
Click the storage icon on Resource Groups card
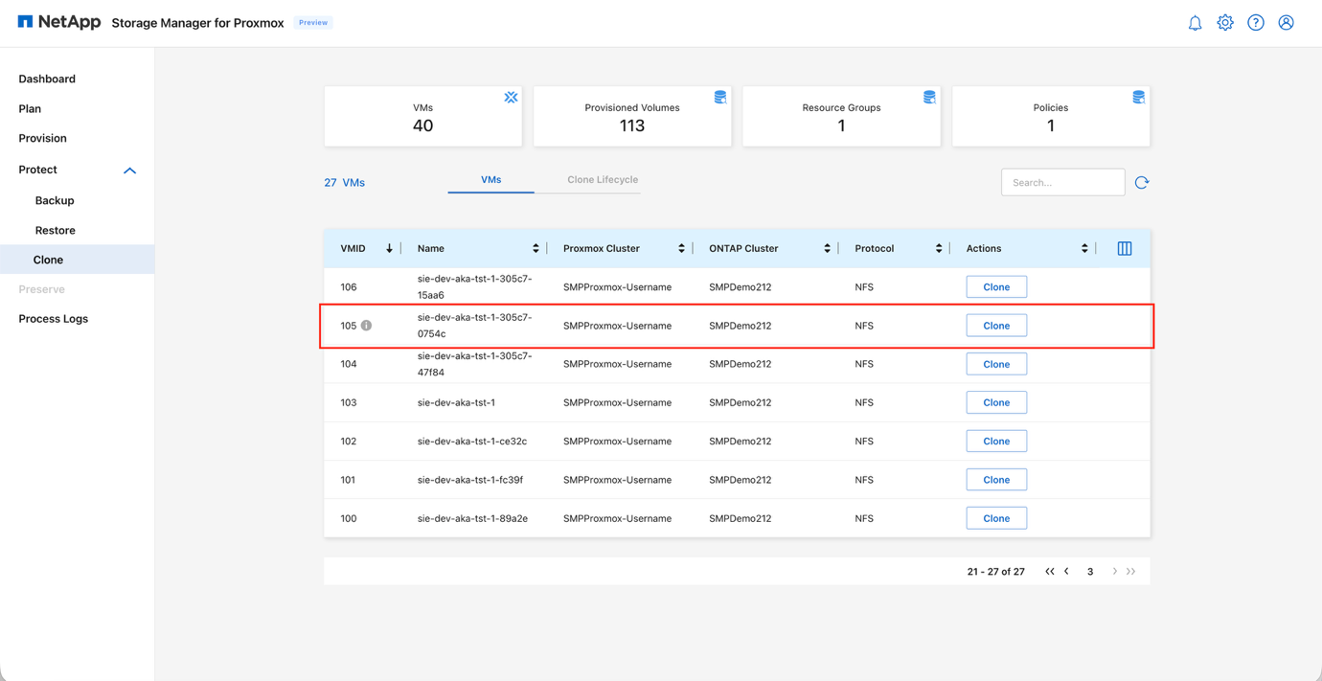coord(929,97)
